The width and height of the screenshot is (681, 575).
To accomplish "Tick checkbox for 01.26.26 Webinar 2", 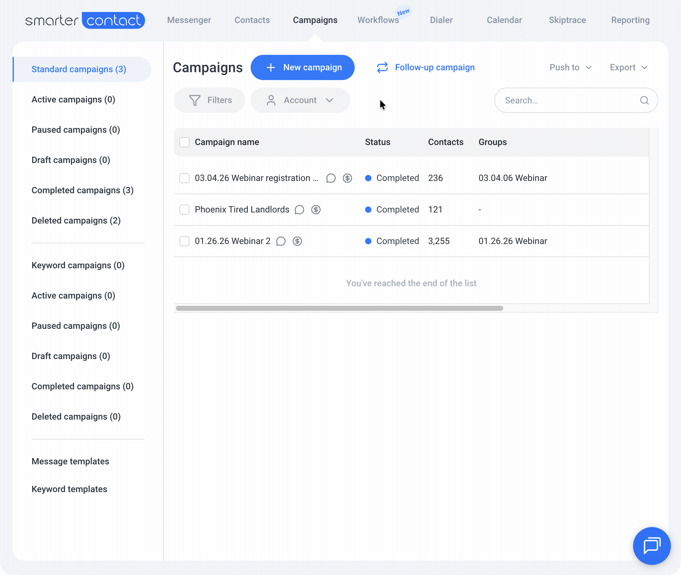I will coord(184,241).
